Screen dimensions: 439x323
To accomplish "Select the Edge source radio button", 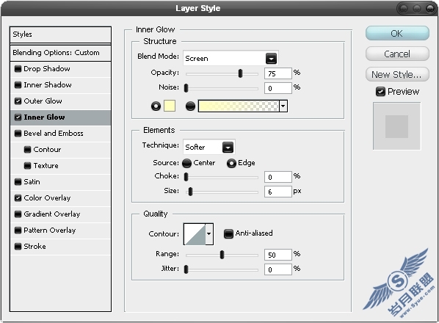I will point(231,163).
